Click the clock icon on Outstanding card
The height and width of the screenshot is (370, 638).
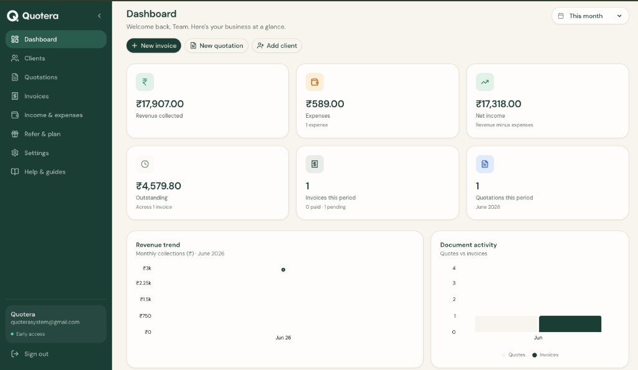coord(145,164)
